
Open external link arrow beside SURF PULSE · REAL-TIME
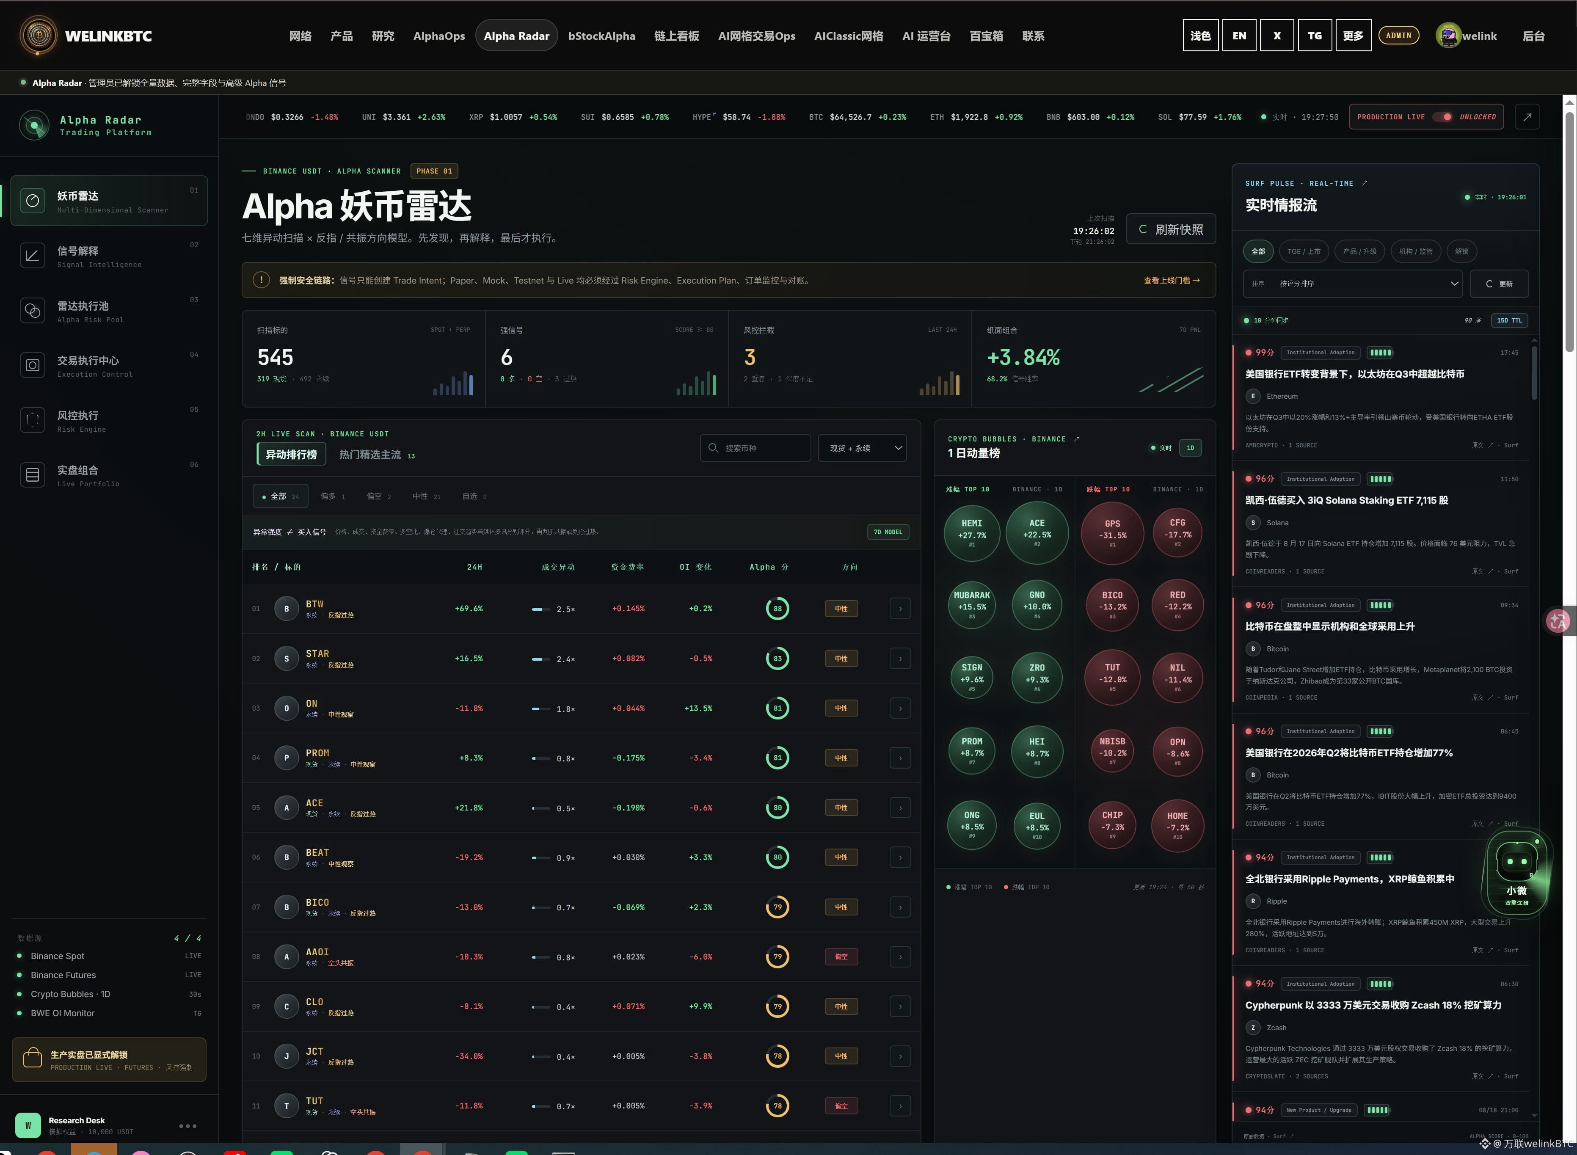tap(1365, 183)
